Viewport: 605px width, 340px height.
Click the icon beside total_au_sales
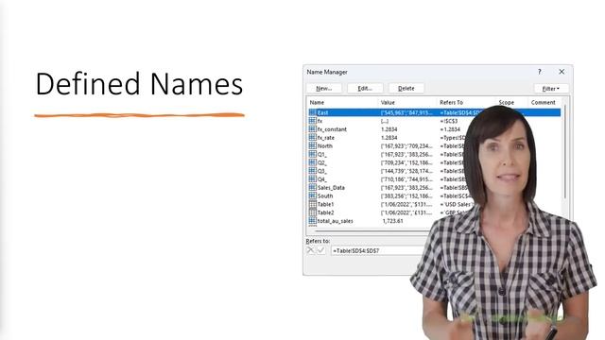click(x=313, y=221)
